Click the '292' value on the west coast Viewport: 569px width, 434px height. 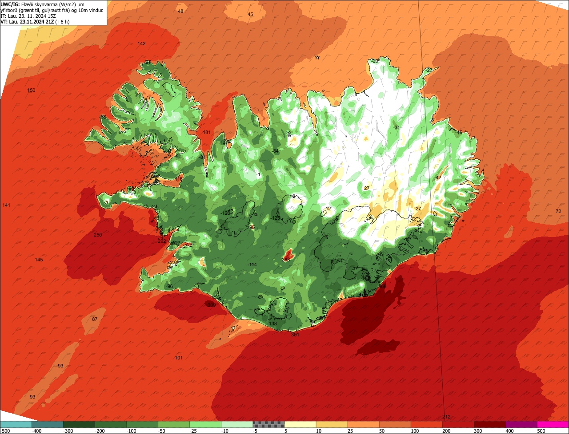point(162,241)
